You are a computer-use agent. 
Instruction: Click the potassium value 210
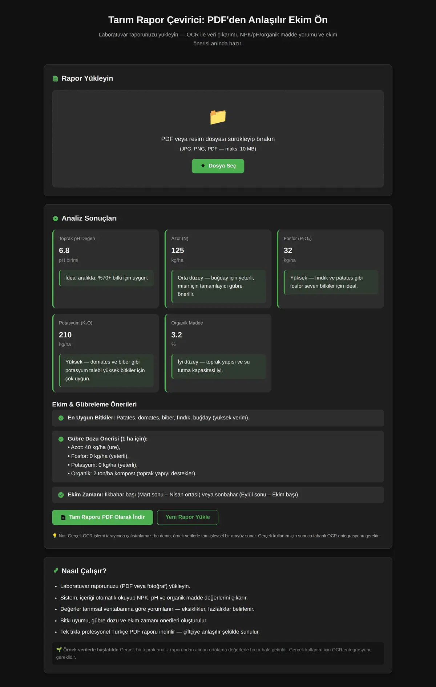point(65,335)
